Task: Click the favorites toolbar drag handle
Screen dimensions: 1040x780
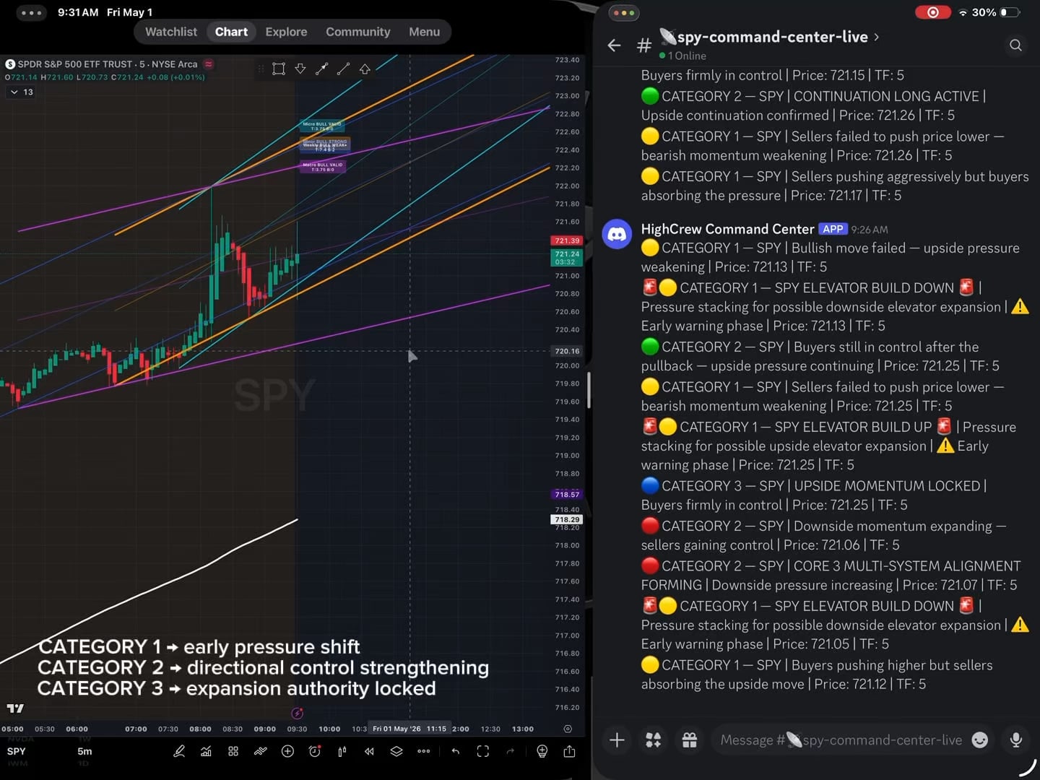Action: (261, 69)
